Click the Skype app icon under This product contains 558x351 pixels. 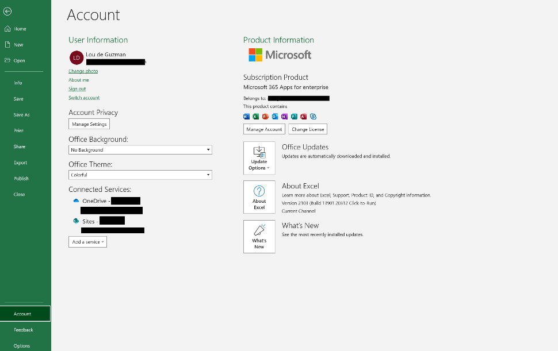(x=313, y=117)
